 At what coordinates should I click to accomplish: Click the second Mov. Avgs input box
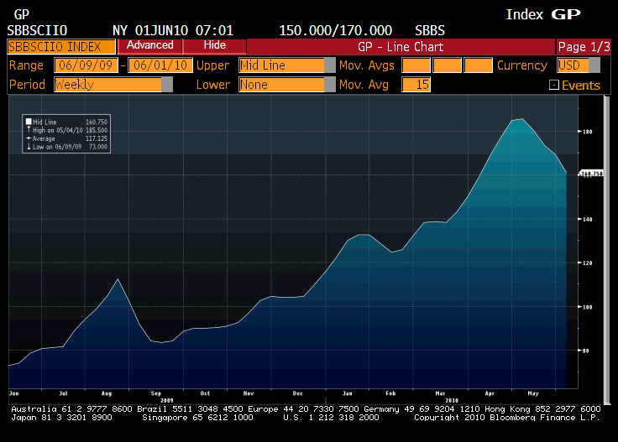click(x=447, y=65)
